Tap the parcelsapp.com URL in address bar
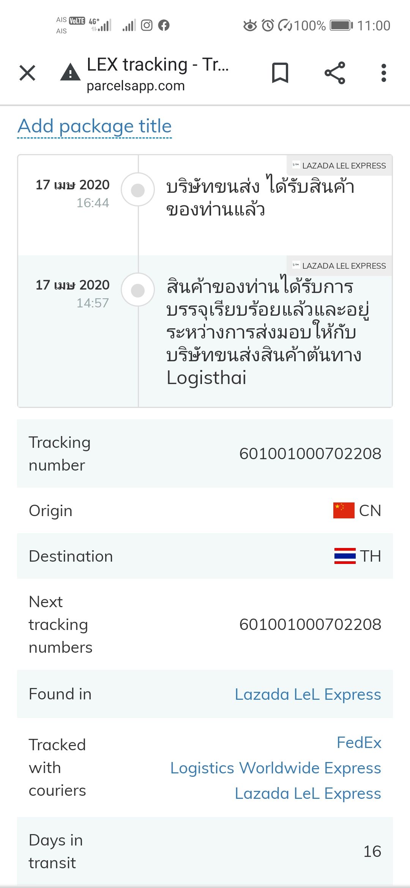 tap(136, 86)
